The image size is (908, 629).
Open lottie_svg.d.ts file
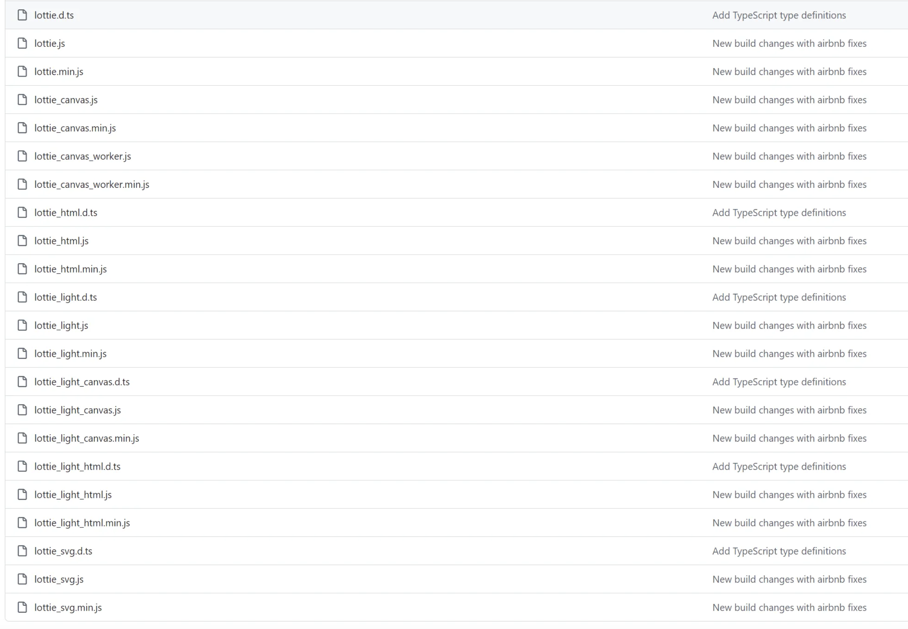(63, 551)
